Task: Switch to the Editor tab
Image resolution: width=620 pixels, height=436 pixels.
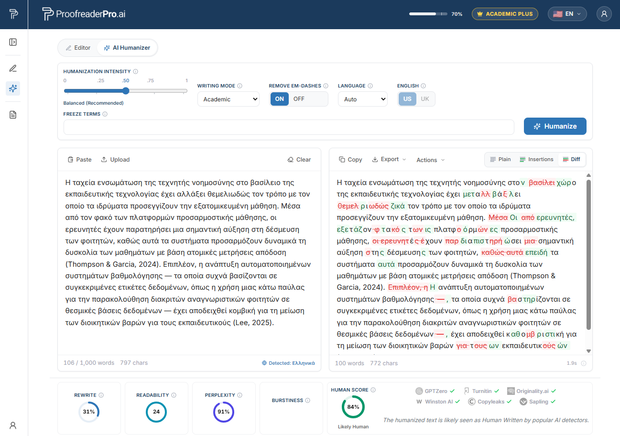Action: point(78,48)
